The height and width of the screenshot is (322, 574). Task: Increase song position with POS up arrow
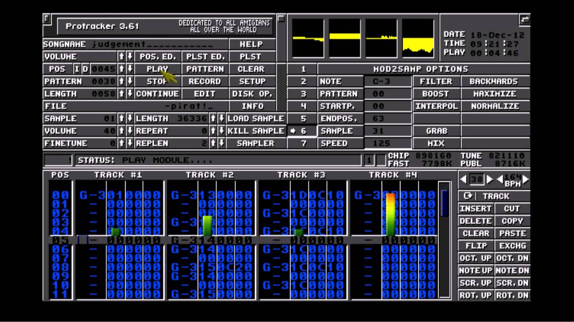pos(121,69)
